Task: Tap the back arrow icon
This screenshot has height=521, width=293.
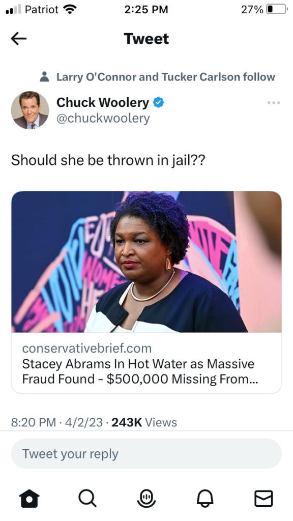Action: click(x=19, y=39)
